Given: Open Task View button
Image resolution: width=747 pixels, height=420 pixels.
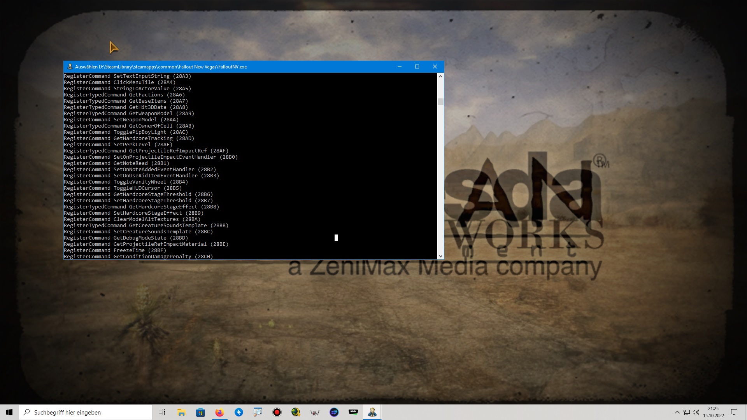Looking at the screenshot, I should 162,412.
